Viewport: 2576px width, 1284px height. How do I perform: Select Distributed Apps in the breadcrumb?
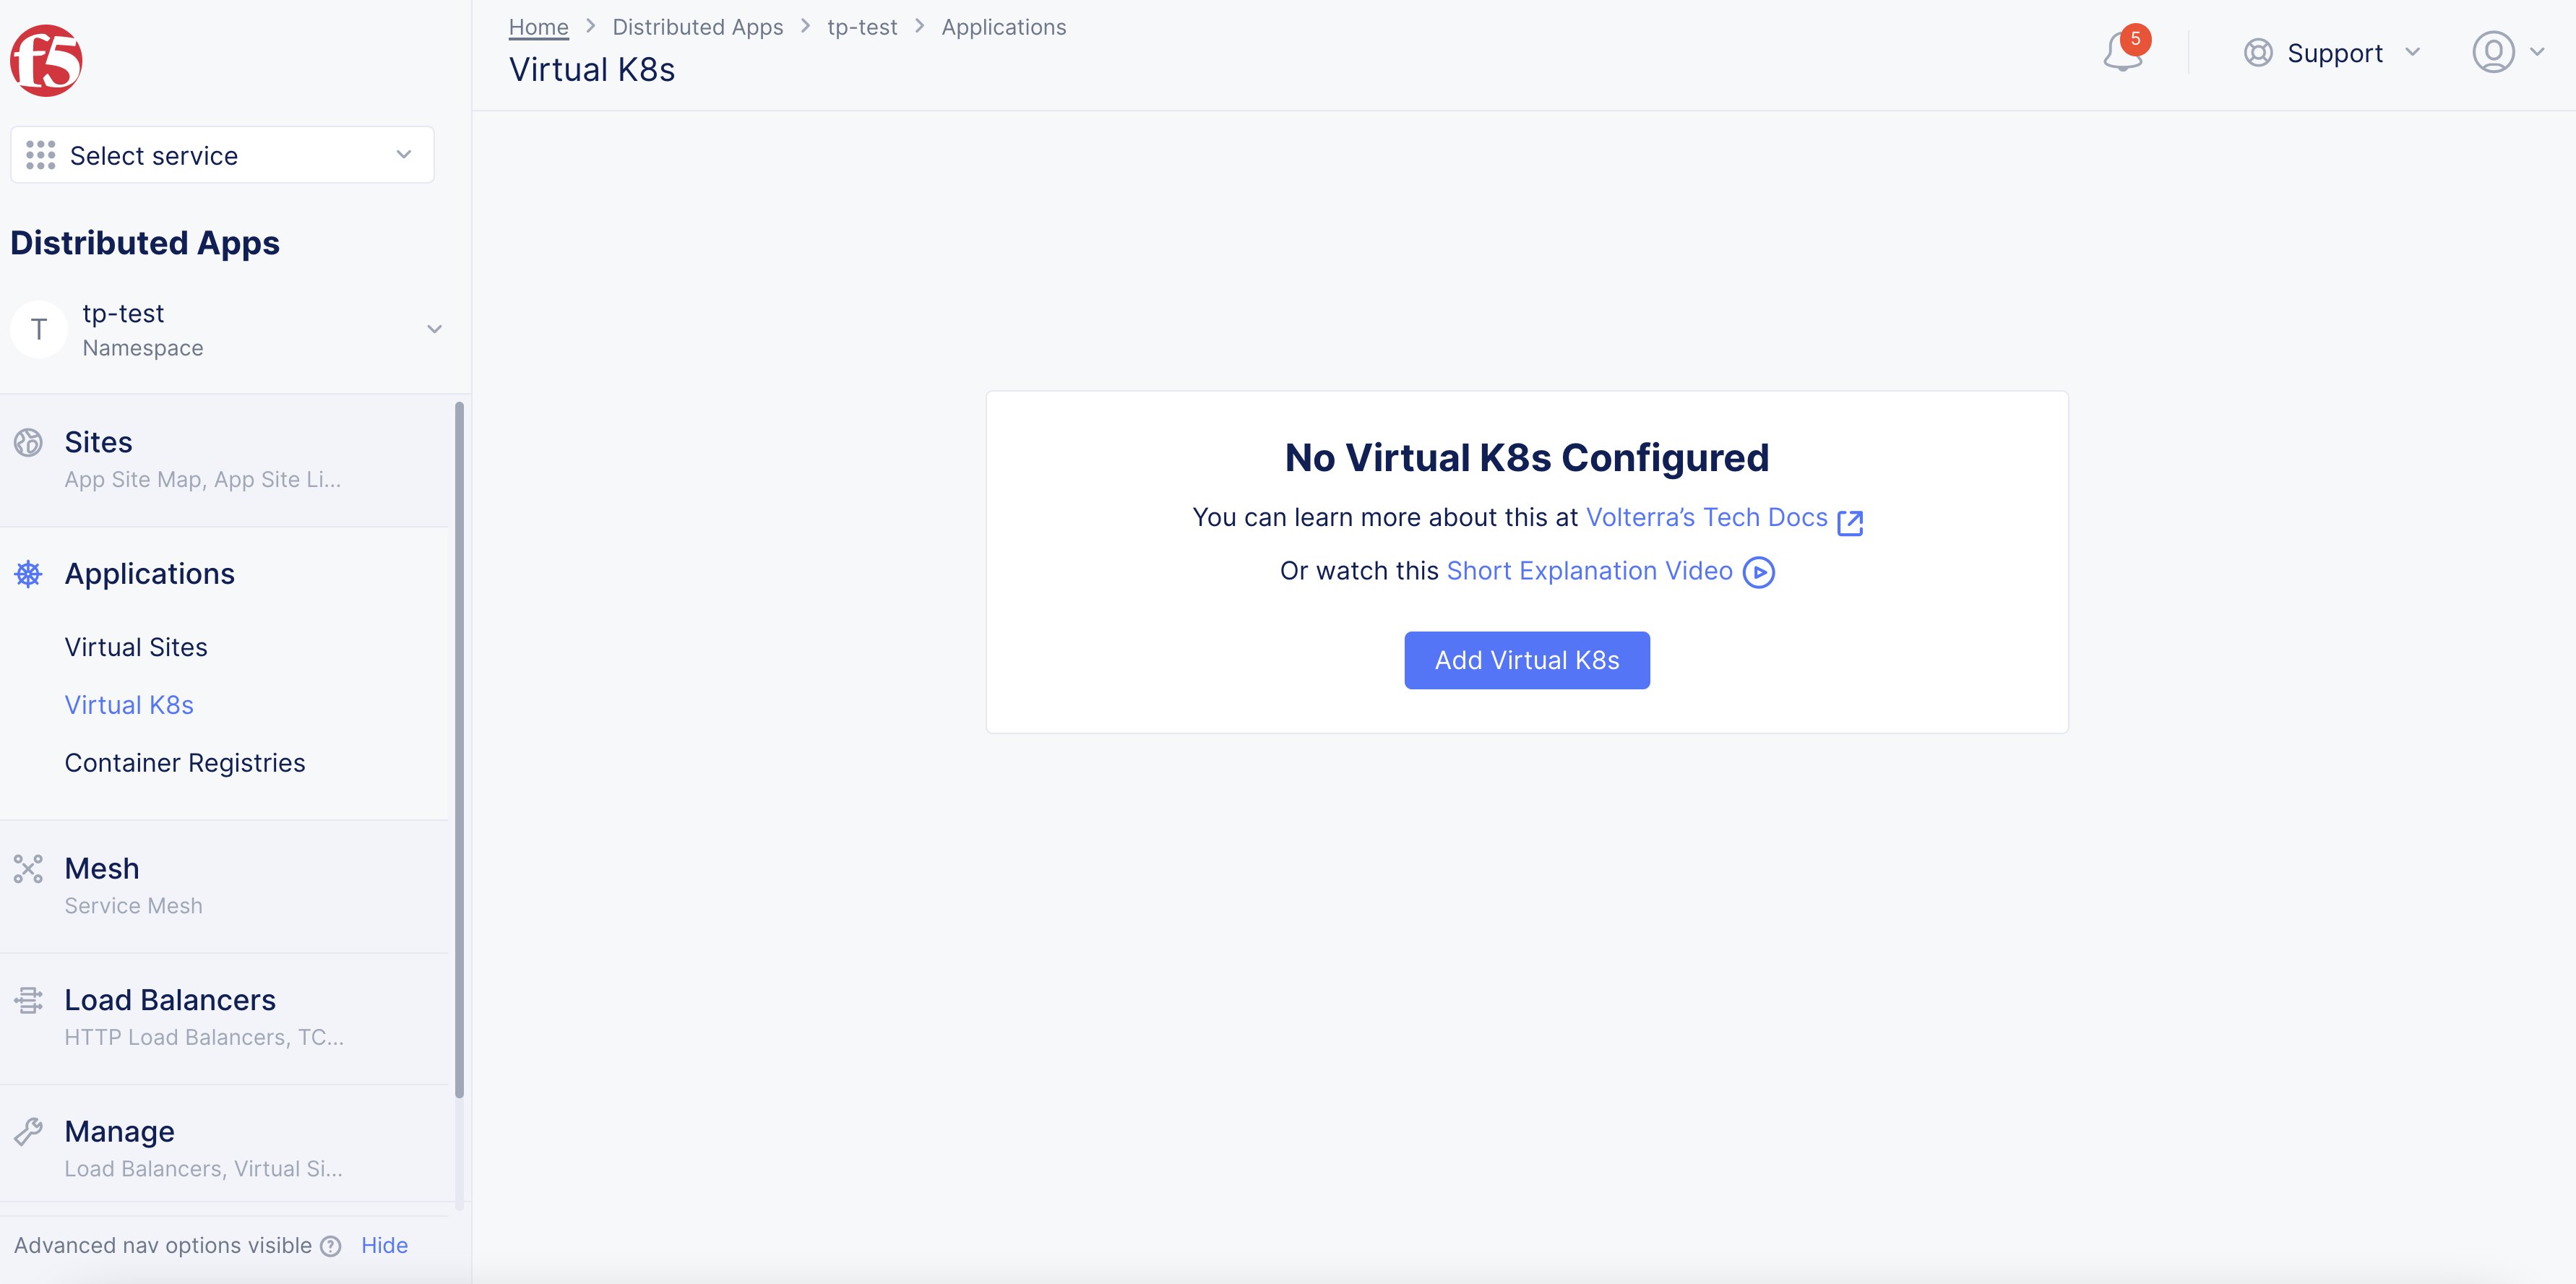(697, 27)
